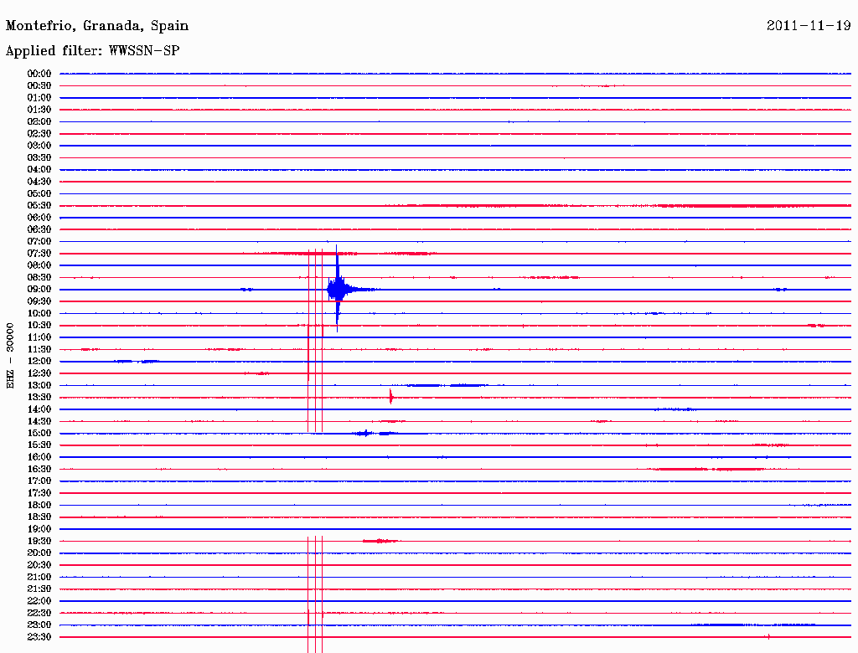Click the 23:00 time label
The height and width of the screenshot is (653, 858).
point(39,625)
